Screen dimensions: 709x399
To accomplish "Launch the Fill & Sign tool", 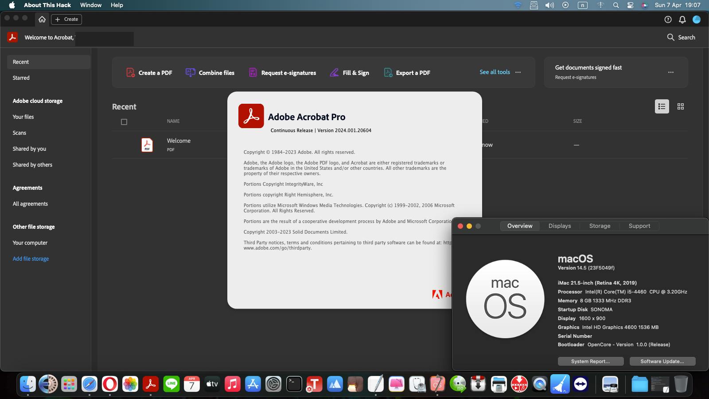I will 350,73.
